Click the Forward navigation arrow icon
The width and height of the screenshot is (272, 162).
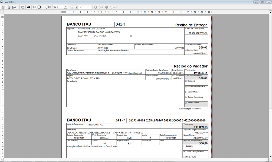tap(107, 7)
